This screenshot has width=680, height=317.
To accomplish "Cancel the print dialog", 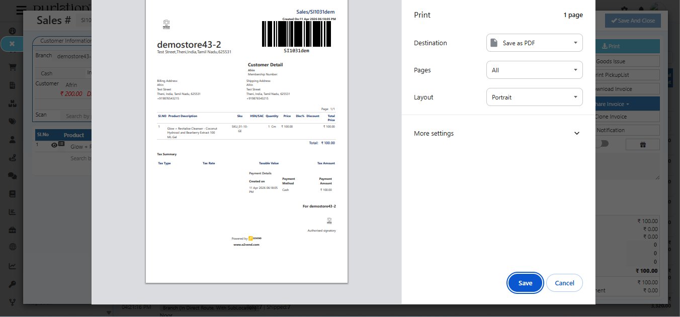I will coord(564,283).
